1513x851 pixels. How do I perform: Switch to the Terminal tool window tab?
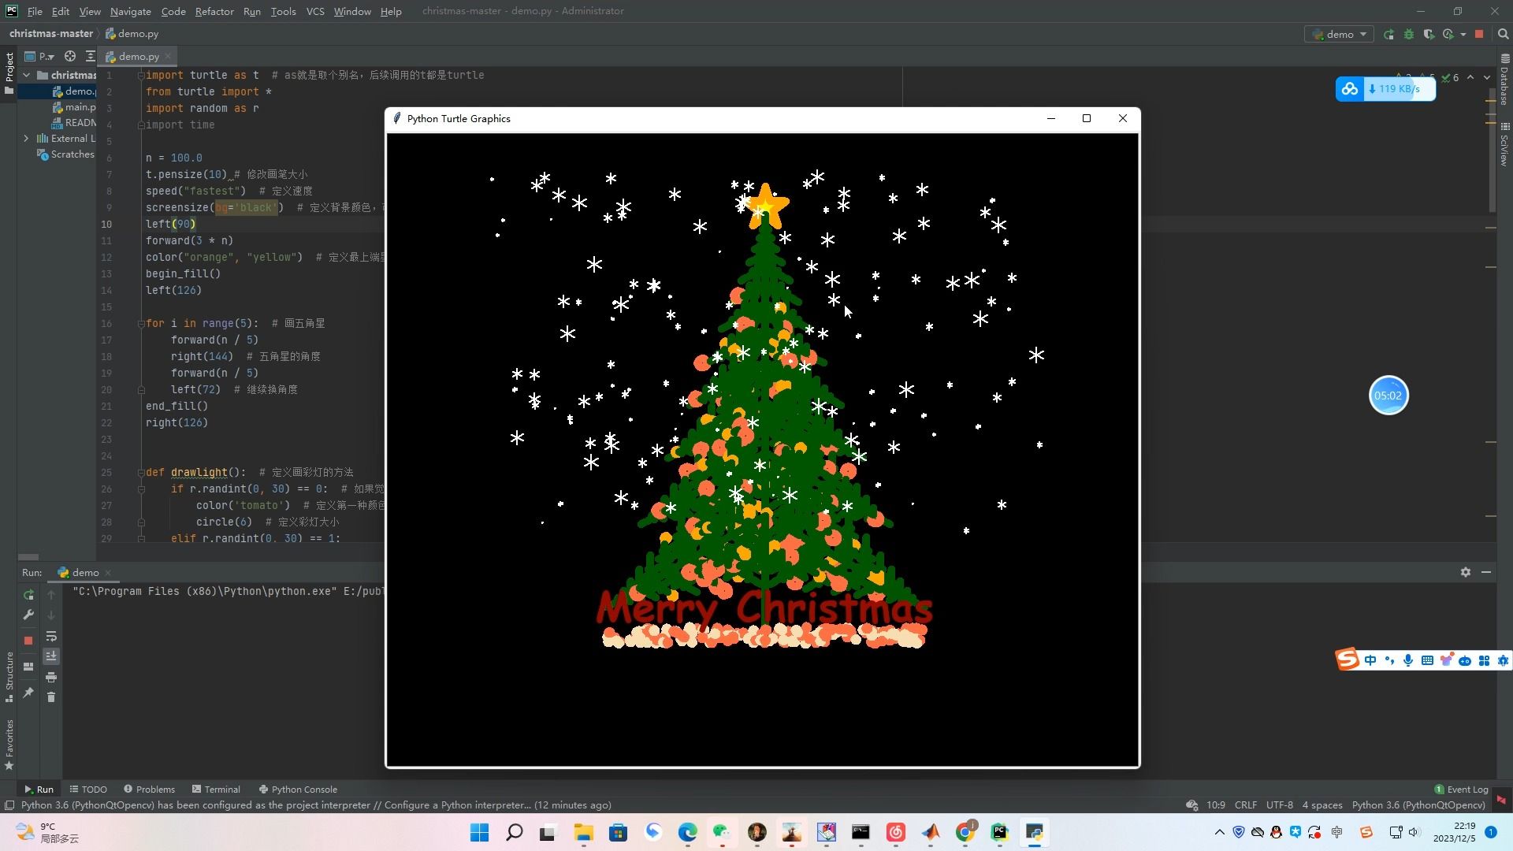pos(216,789)
